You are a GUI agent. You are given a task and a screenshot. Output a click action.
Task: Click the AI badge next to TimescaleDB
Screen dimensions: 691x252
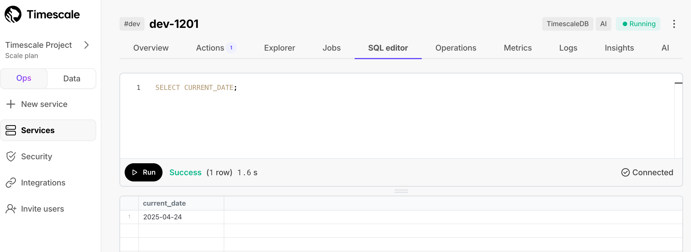point(603,24)
